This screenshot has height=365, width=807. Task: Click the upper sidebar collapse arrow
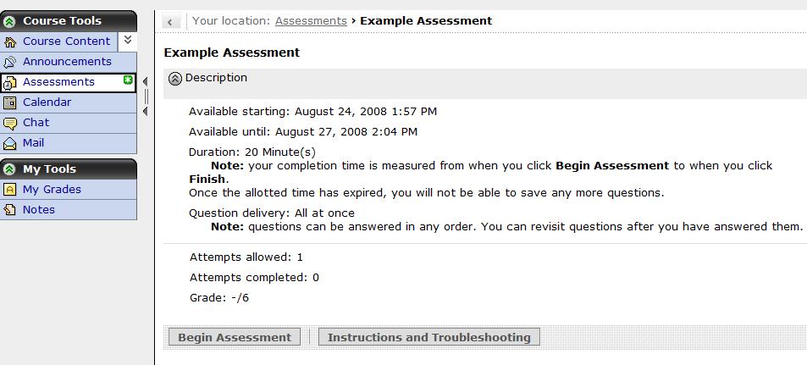click(x=146, y=82)
